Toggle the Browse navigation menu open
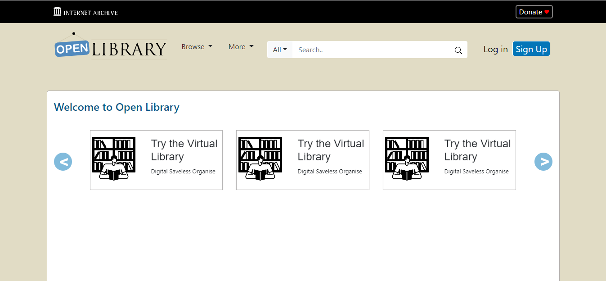This screenshot has height=281, width=606. pos(197,46)
